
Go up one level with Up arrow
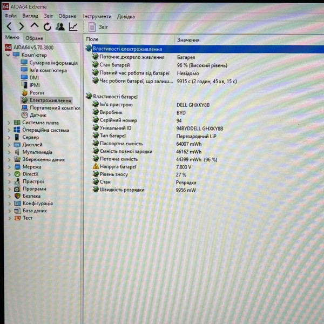pos(35,26)
